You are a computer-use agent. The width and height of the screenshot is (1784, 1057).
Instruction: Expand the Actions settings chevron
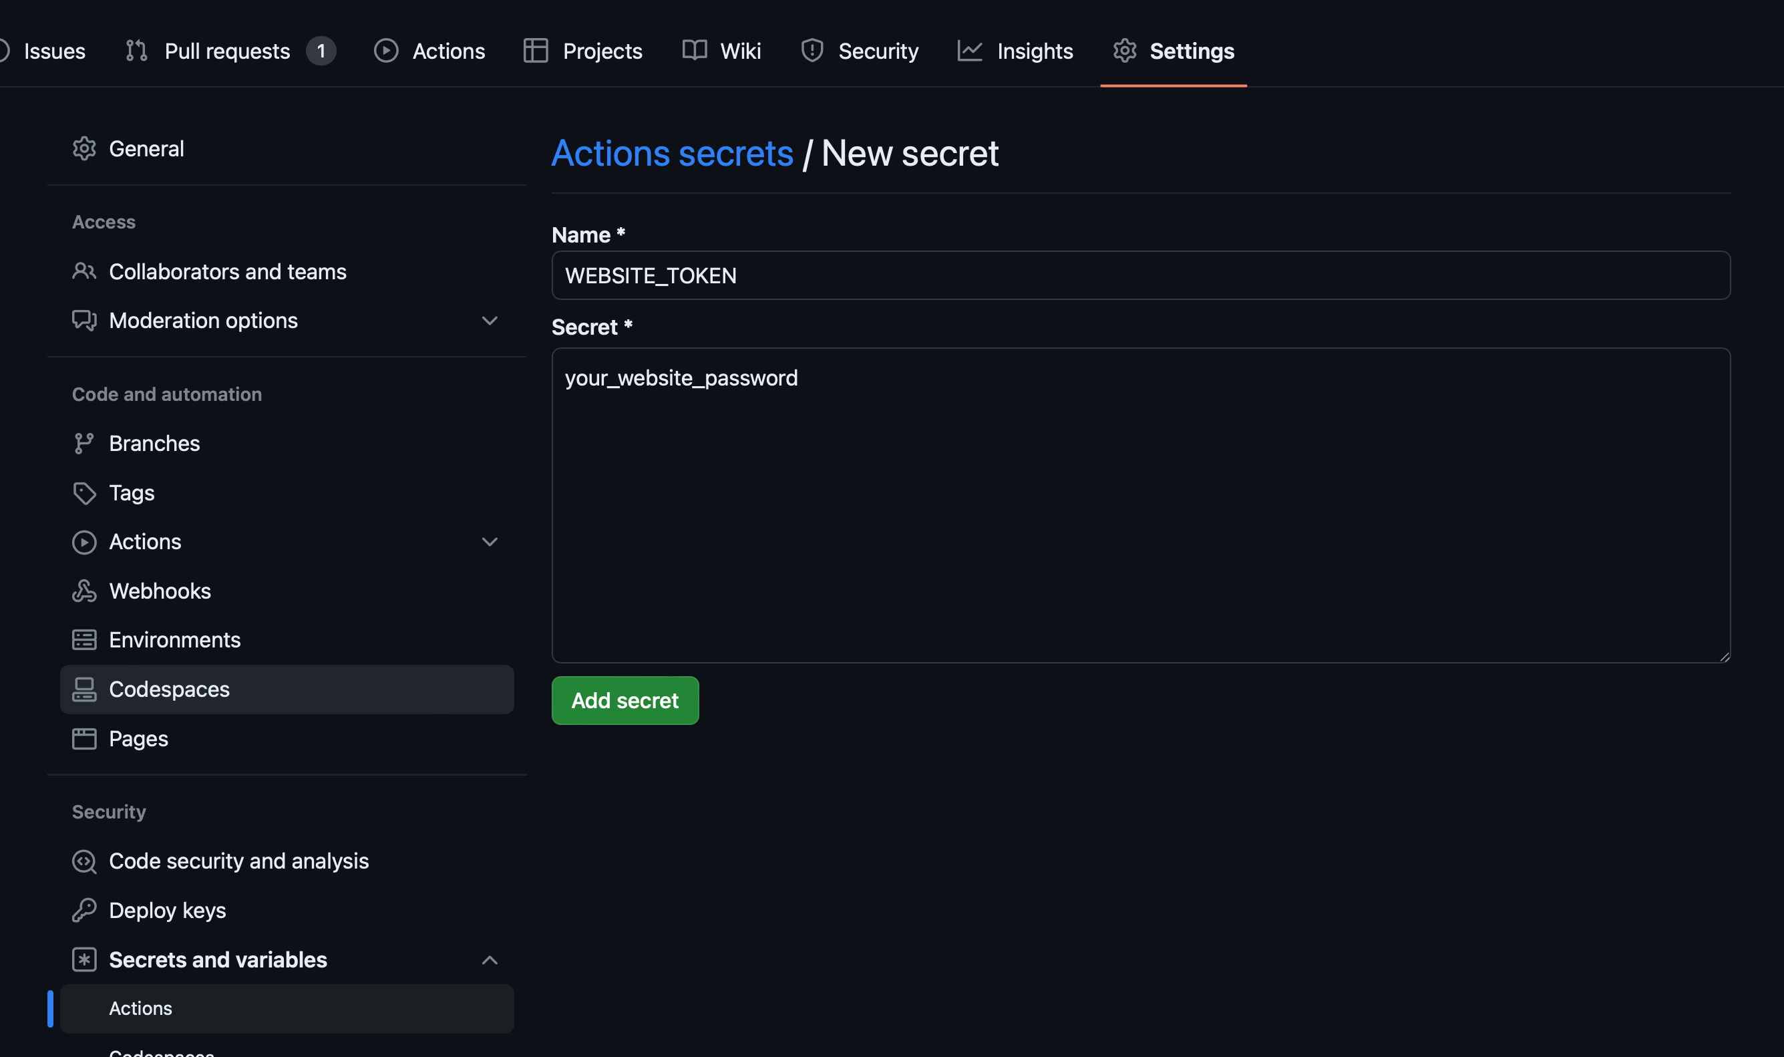click(490, 542)
